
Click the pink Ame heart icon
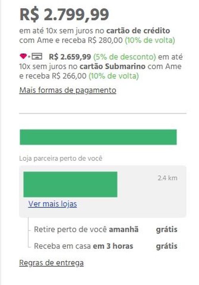(23, 56)
